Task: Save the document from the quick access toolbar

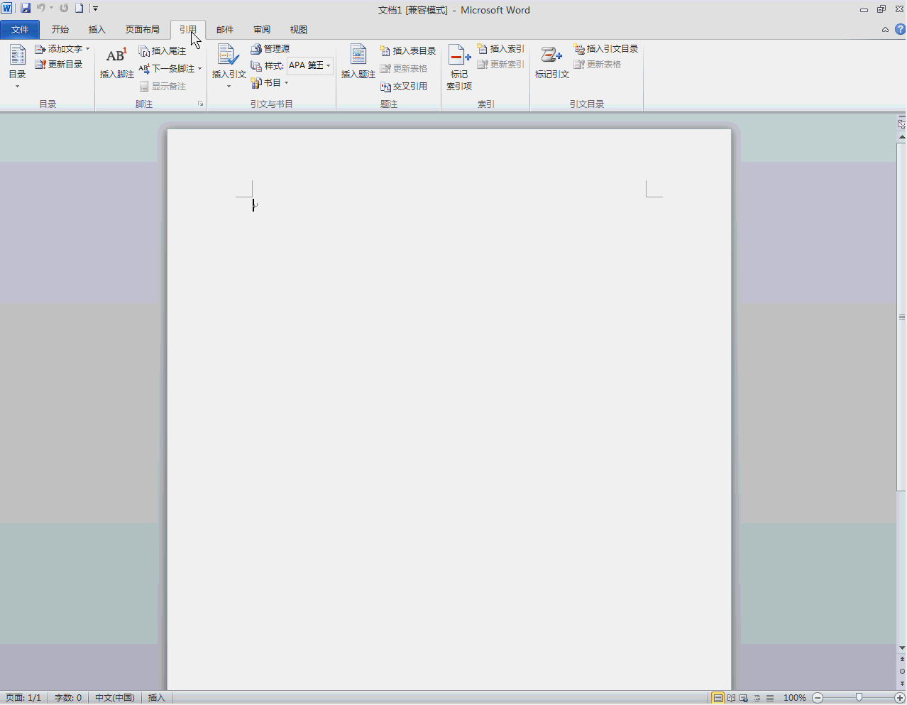Action: pyautogui.click(x=26, y=9)
